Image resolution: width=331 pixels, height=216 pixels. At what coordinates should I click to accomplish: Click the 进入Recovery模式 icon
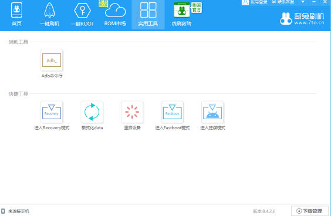tap(52, 112)
